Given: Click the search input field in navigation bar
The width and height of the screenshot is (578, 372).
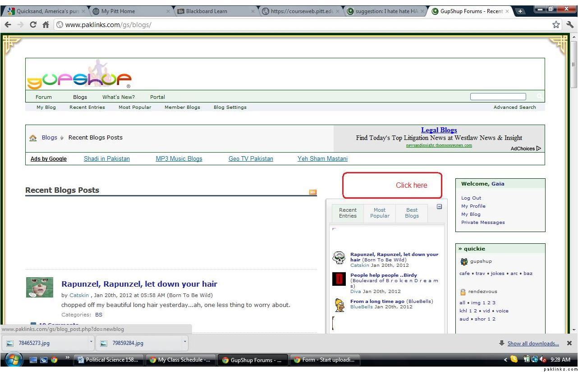Looking at the screenshot, I should pos(498,97).
